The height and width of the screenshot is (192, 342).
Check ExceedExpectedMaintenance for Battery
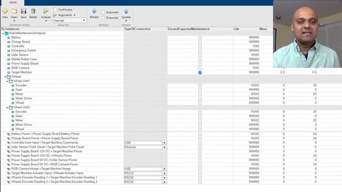click(x=200, y=38)
